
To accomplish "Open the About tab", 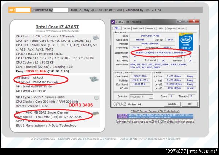I will (181, 28).
